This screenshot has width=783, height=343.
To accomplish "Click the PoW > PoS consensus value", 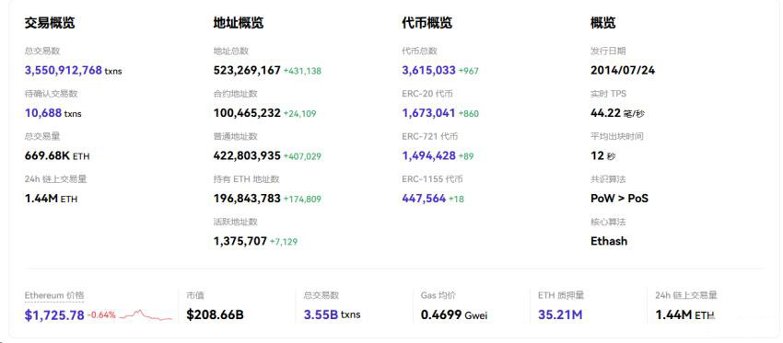I will click(619, 199).
